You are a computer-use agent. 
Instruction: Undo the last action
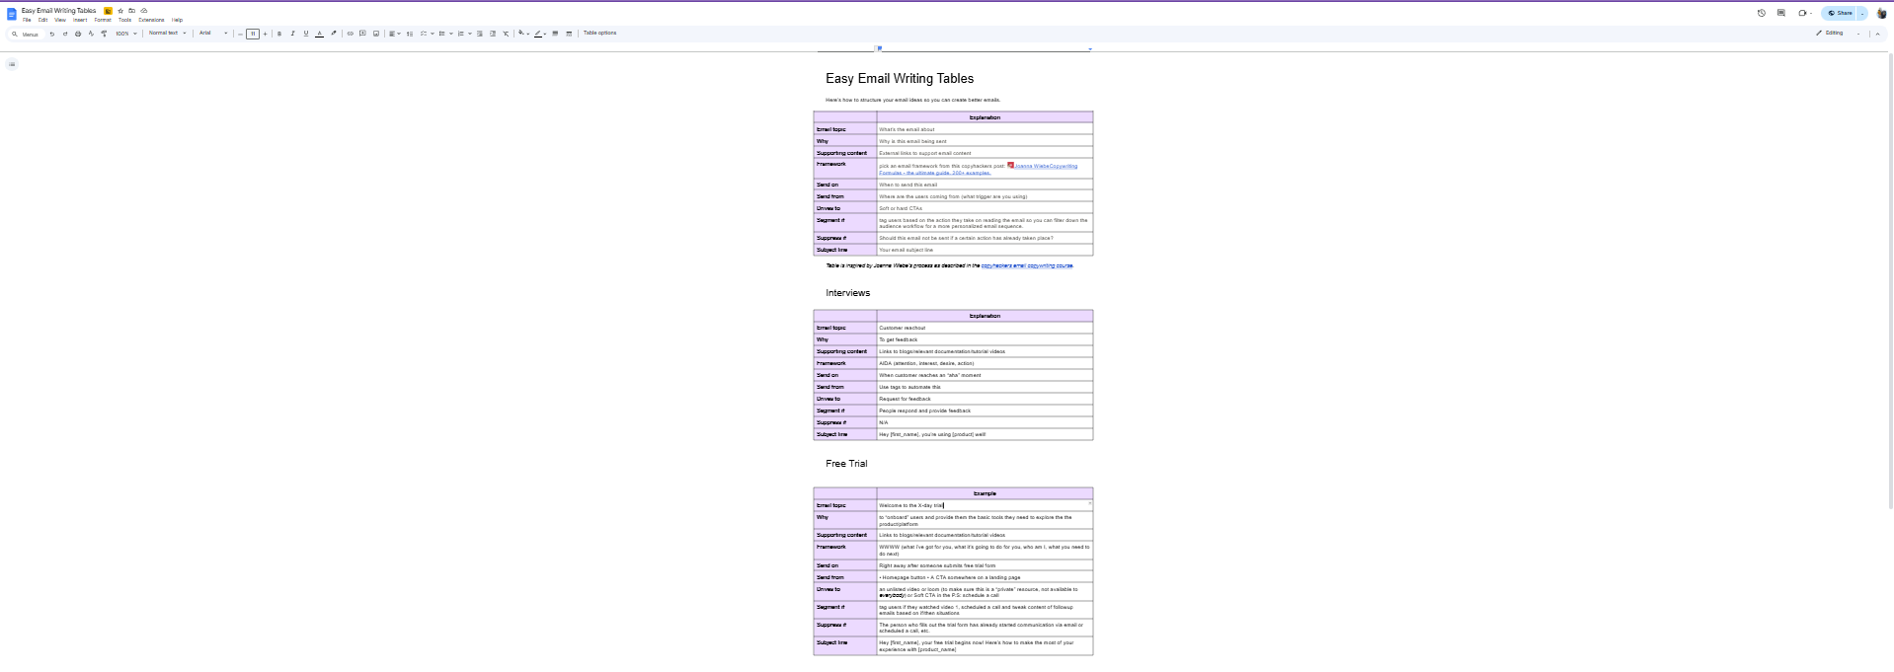[52, 34]
